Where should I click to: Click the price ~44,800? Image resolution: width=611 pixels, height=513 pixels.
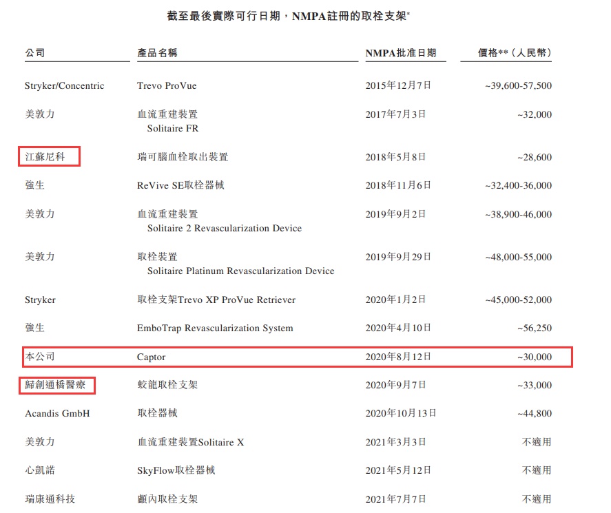point(535,414)
